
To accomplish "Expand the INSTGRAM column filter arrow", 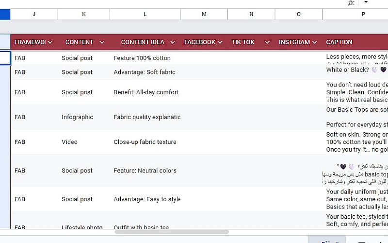I will coord(314,42).
